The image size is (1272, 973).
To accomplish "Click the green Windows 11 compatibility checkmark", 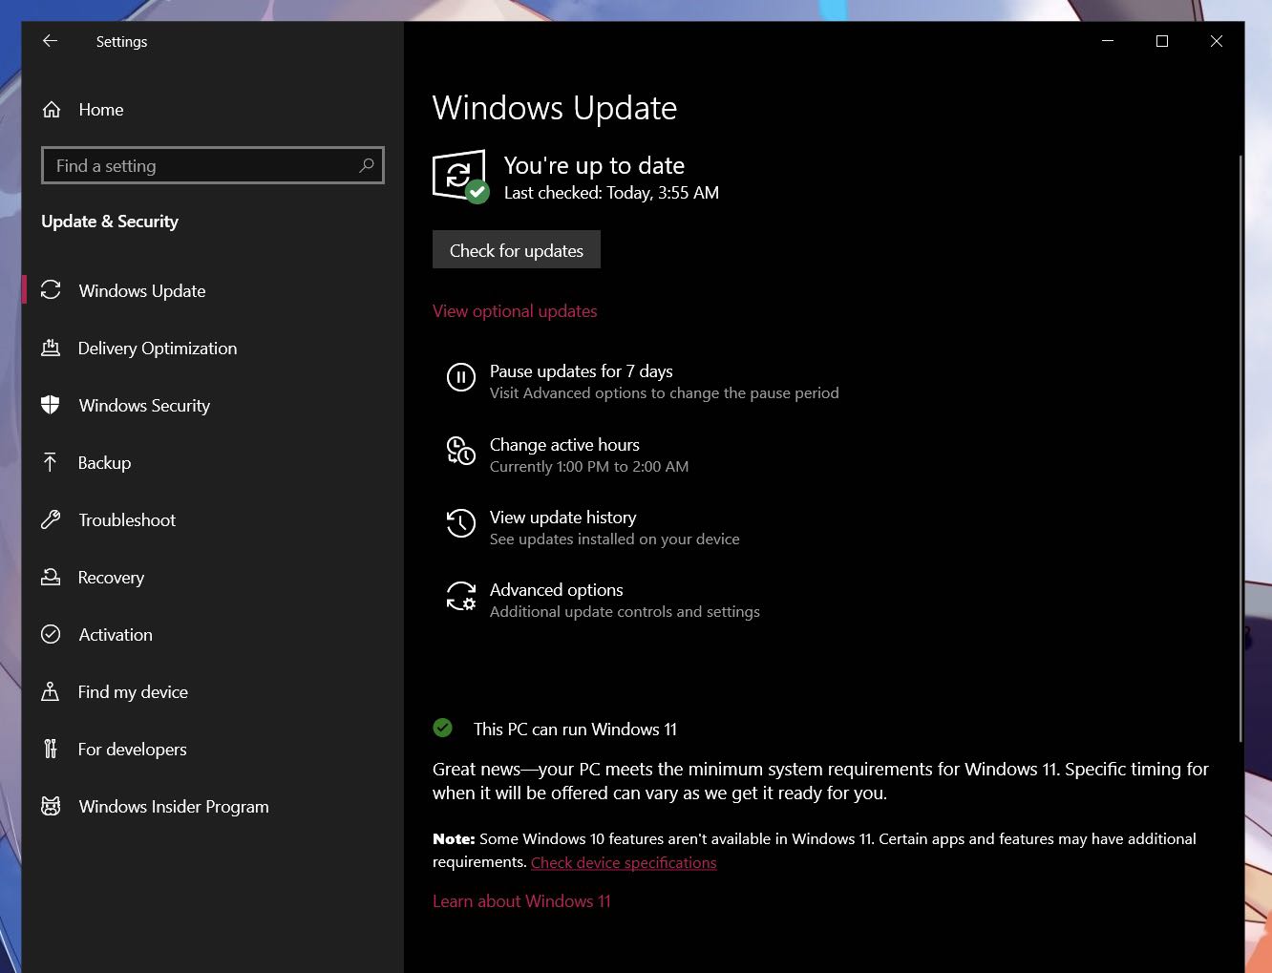I will [443, 728].
